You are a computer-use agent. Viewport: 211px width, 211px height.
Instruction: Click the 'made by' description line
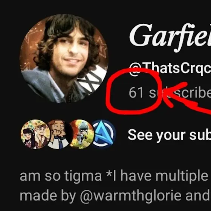coord(115,196)
